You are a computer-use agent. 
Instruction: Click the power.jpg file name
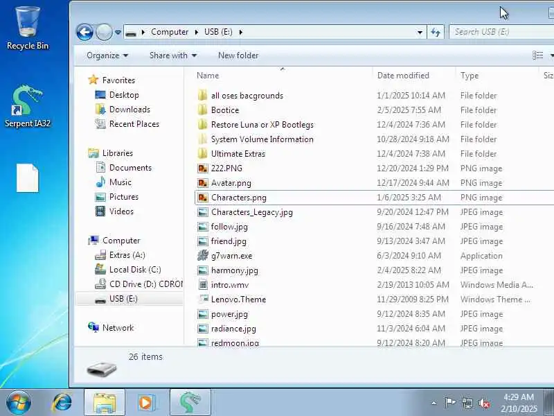[229, 314]
